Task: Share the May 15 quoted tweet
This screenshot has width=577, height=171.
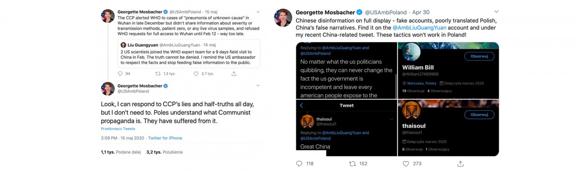Action: click(234, 74)
